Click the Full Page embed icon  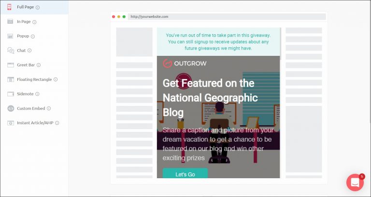(x=10, y=7)
